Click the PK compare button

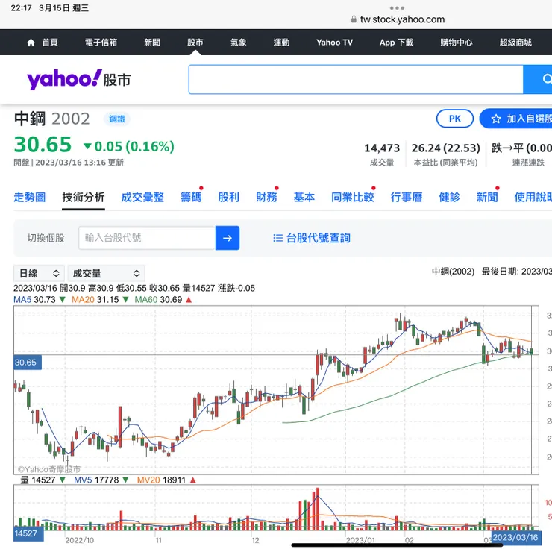point(455,119)
